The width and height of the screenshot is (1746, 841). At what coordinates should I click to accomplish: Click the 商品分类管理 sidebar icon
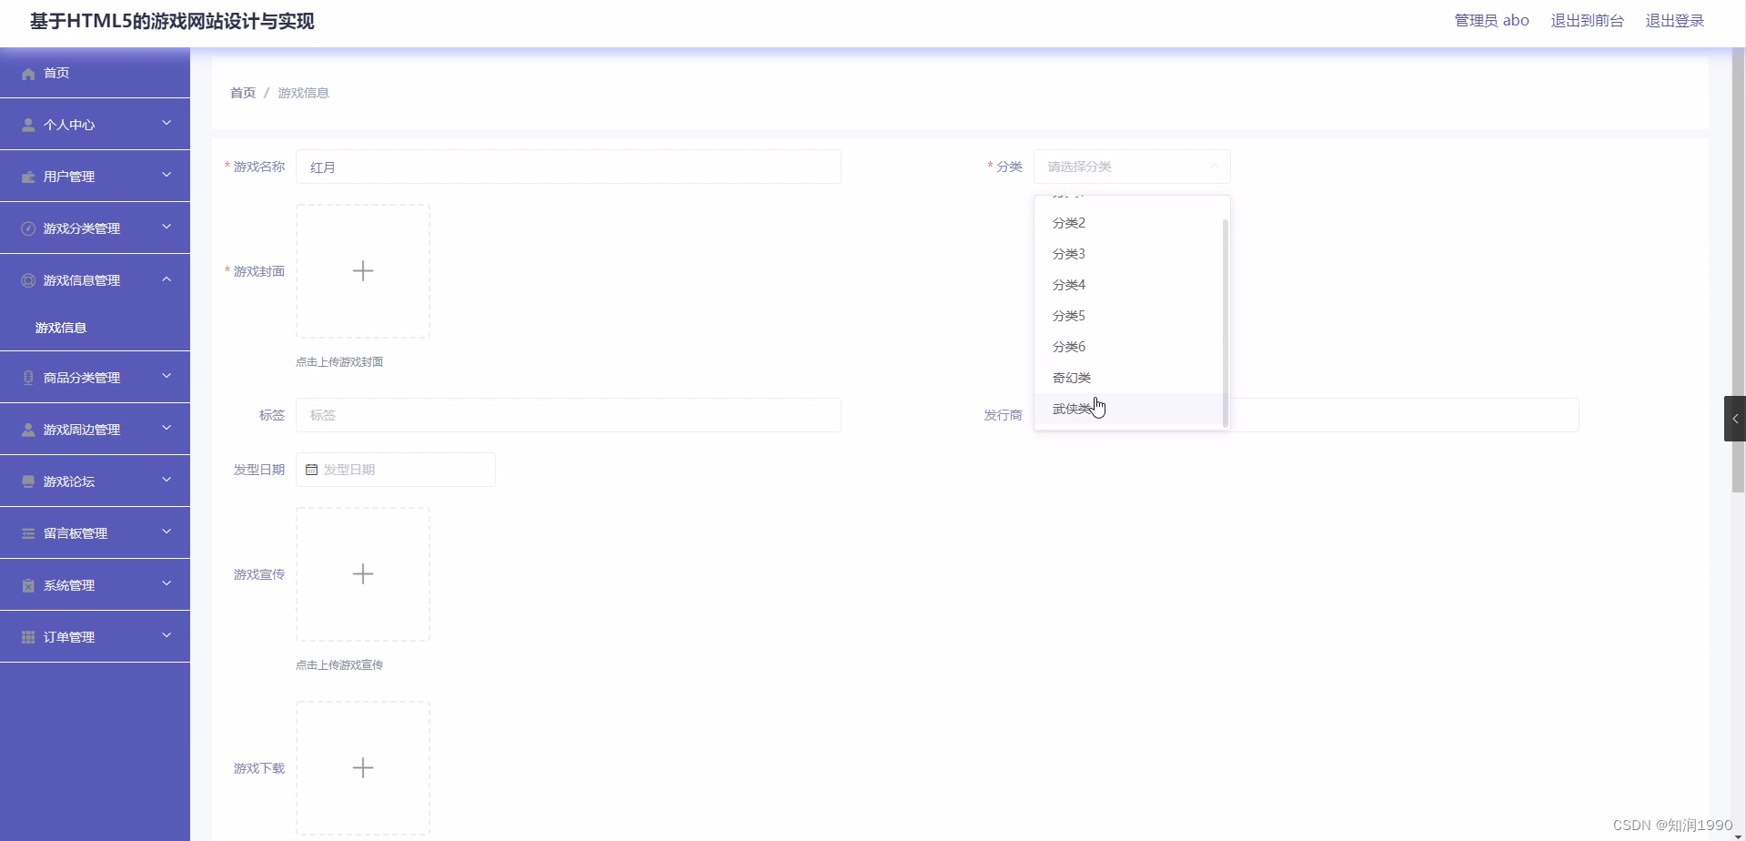pos(27,377)
